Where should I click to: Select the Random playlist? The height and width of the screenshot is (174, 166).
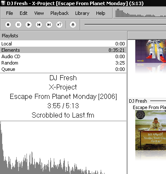[x=63, y=63]
